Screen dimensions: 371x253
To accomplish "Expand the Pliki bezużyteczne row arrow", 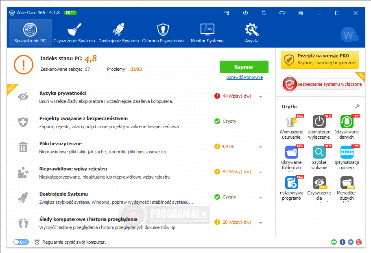I will 260,147.
